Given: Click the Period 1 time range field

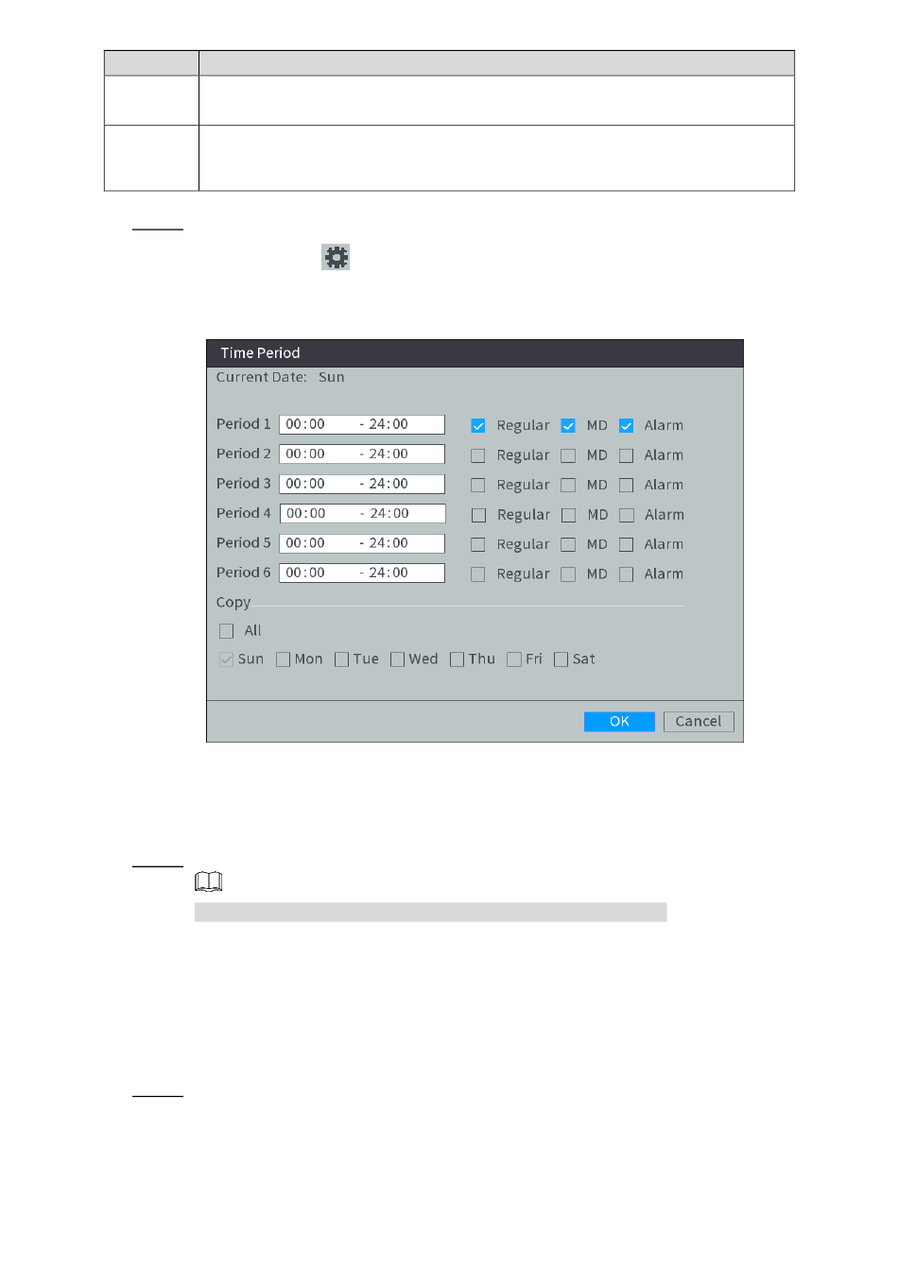Looking at the screenshot, I should (x=362, y=425).
